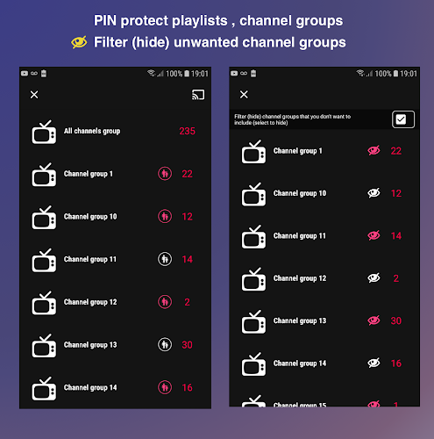Screen dimensions: 434x439
Task: Click the 235 channel count label
Action: pyautogui.click(x=187, y=131)
